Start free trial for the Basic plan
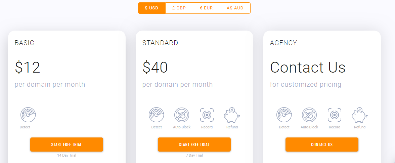Viewport: 395px width, 163px height. [x=67, y=145]
